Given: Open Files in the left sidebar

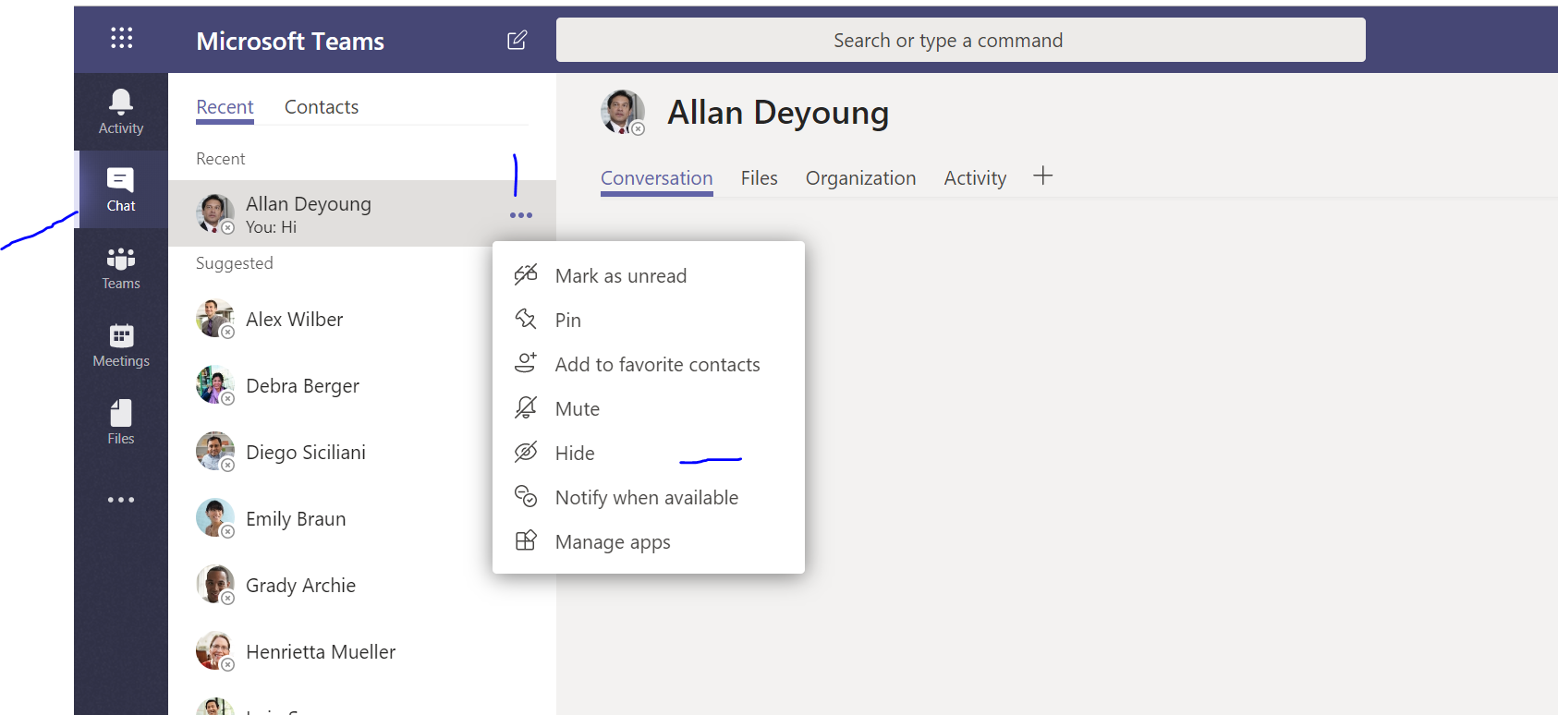Looking at the screenshot, I should 121,422.
